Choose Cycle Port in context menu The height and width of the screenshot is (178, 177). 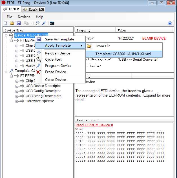click(x=60, y=60)
